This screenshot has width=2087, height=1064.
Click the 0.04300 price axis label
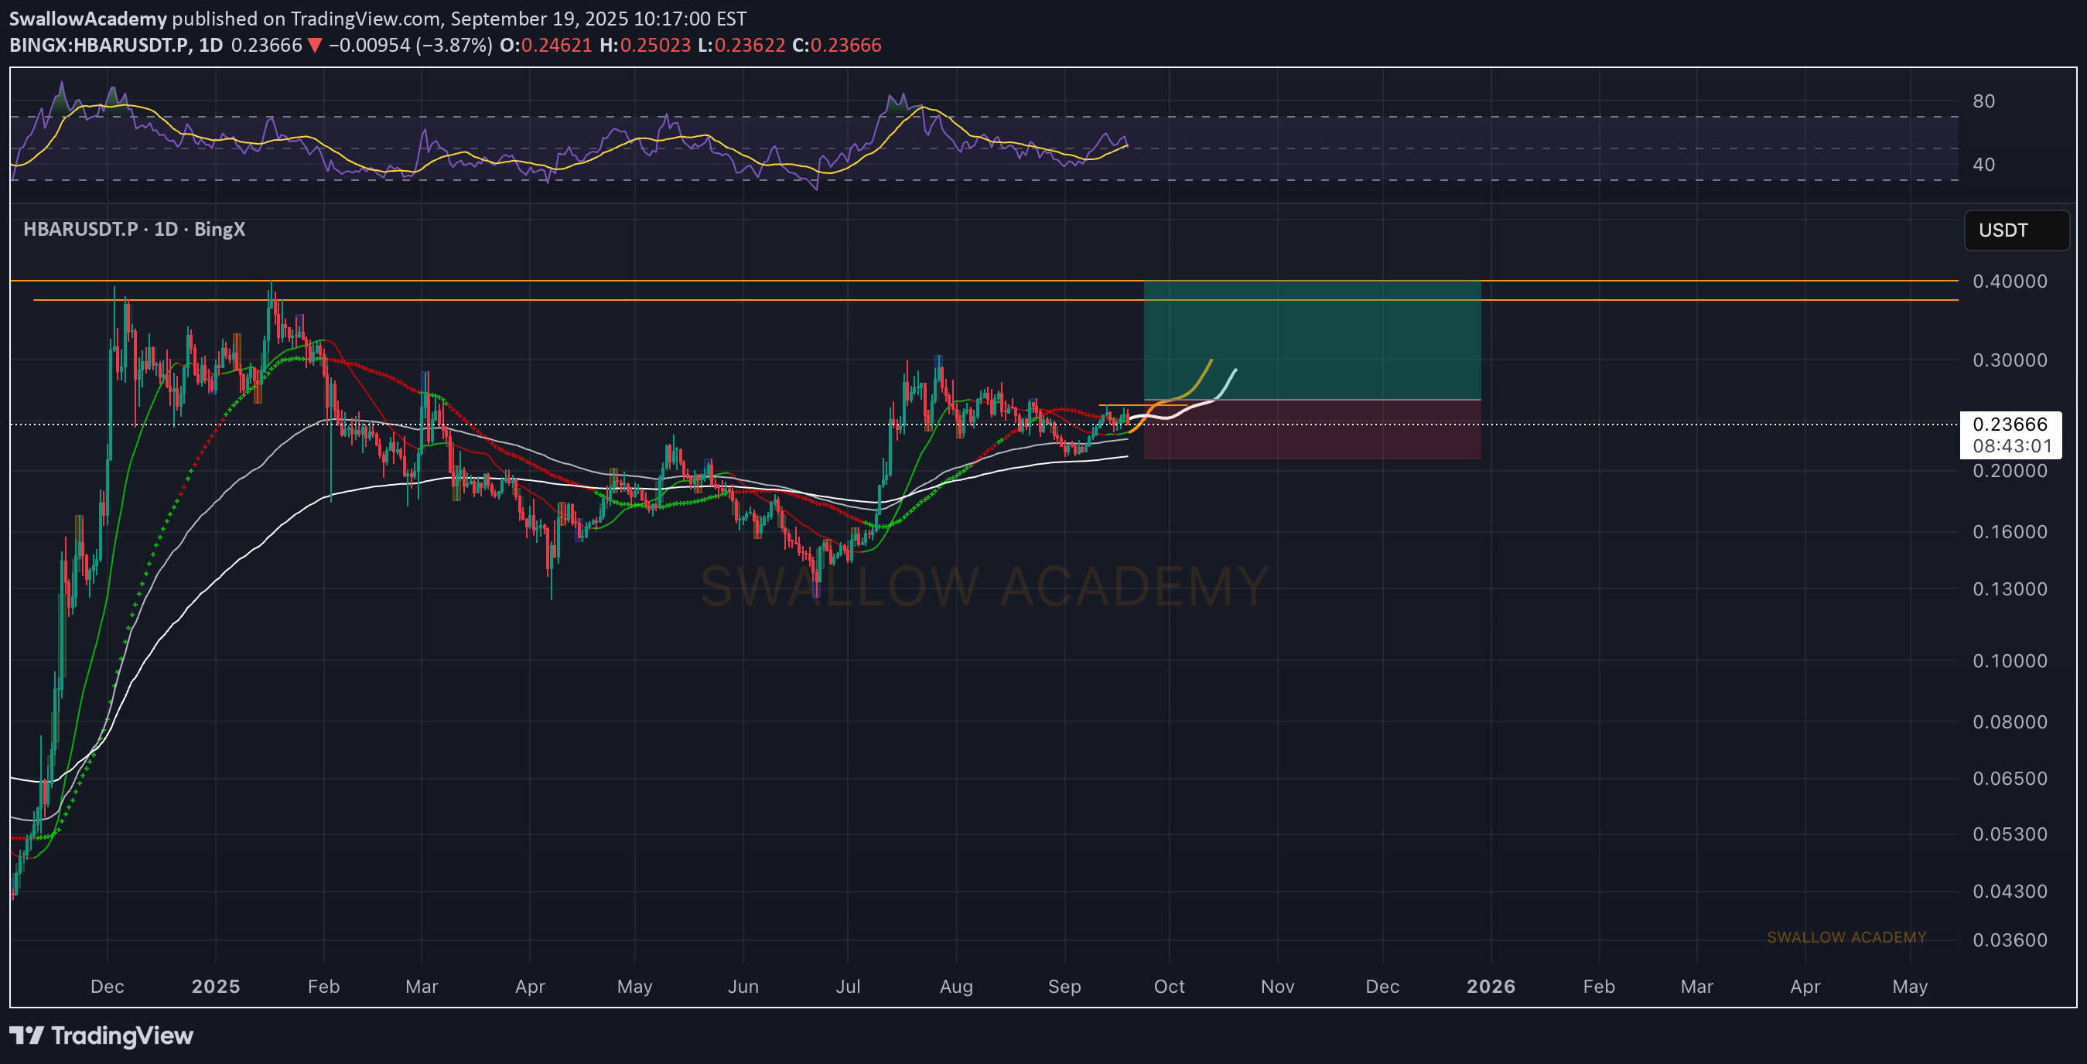point(2010,891)
